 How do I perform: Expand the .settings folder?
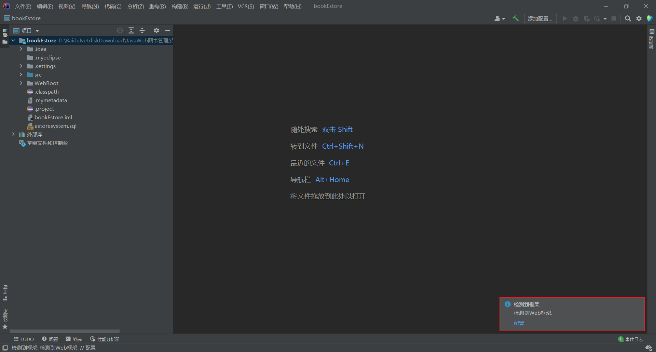click(x=21, y=66)
